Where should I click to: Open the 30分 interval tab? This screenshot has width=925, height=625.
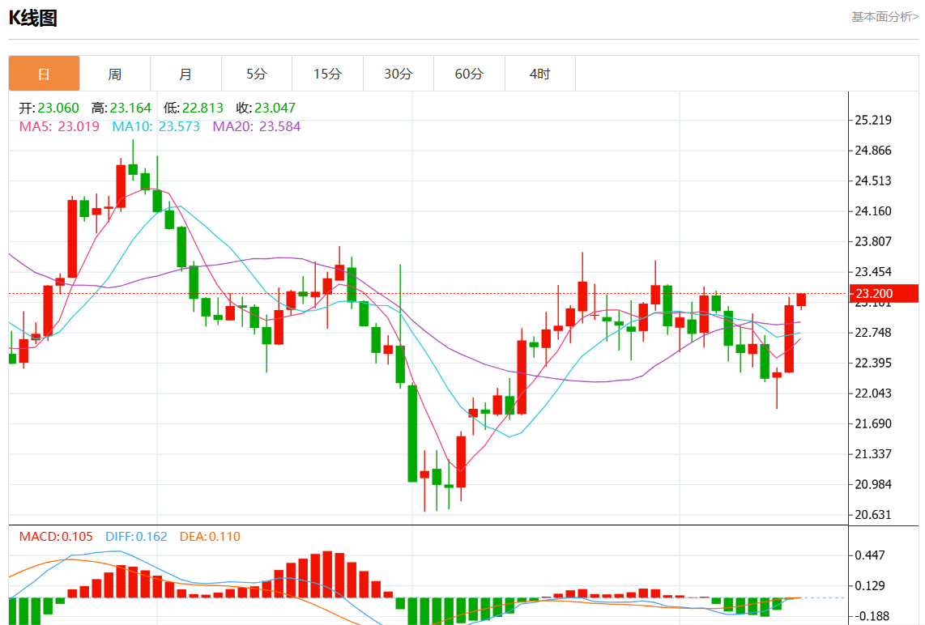point(399,74)
